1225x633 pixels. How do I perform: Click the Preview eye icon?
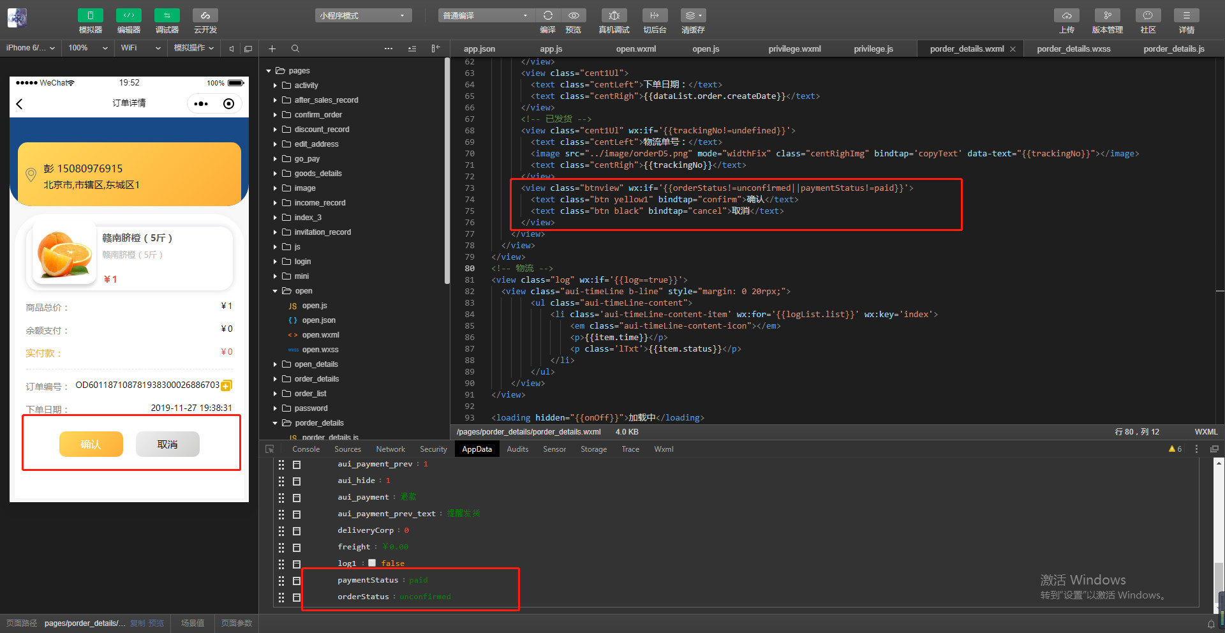574,15
